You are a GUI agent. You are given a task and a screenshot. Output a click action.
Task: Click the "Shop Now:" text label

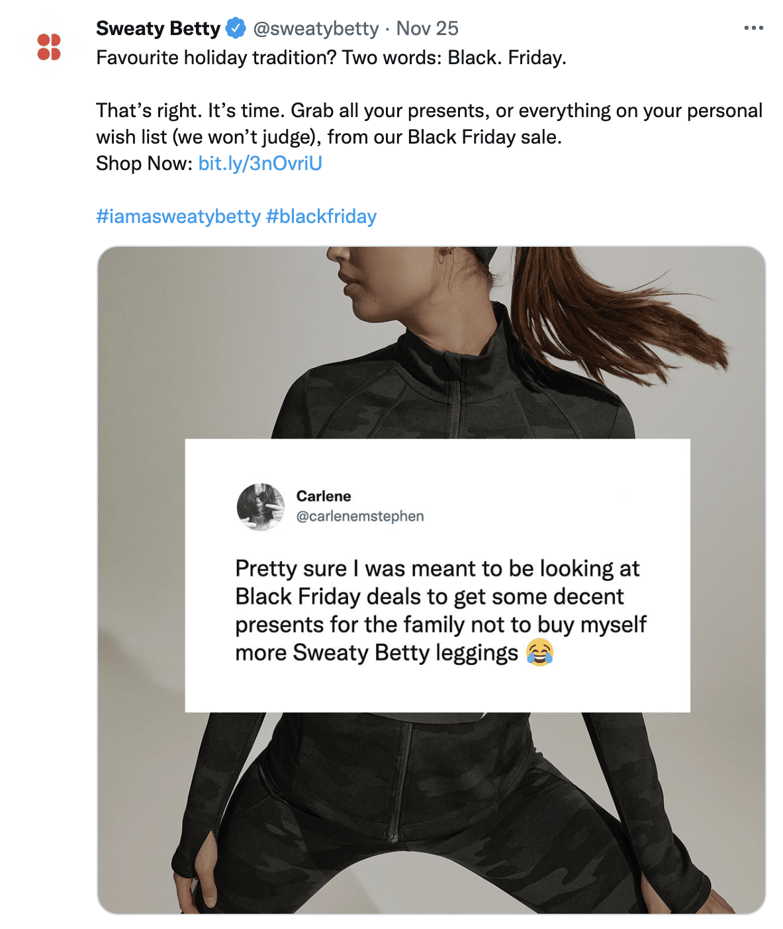point(144,163)
